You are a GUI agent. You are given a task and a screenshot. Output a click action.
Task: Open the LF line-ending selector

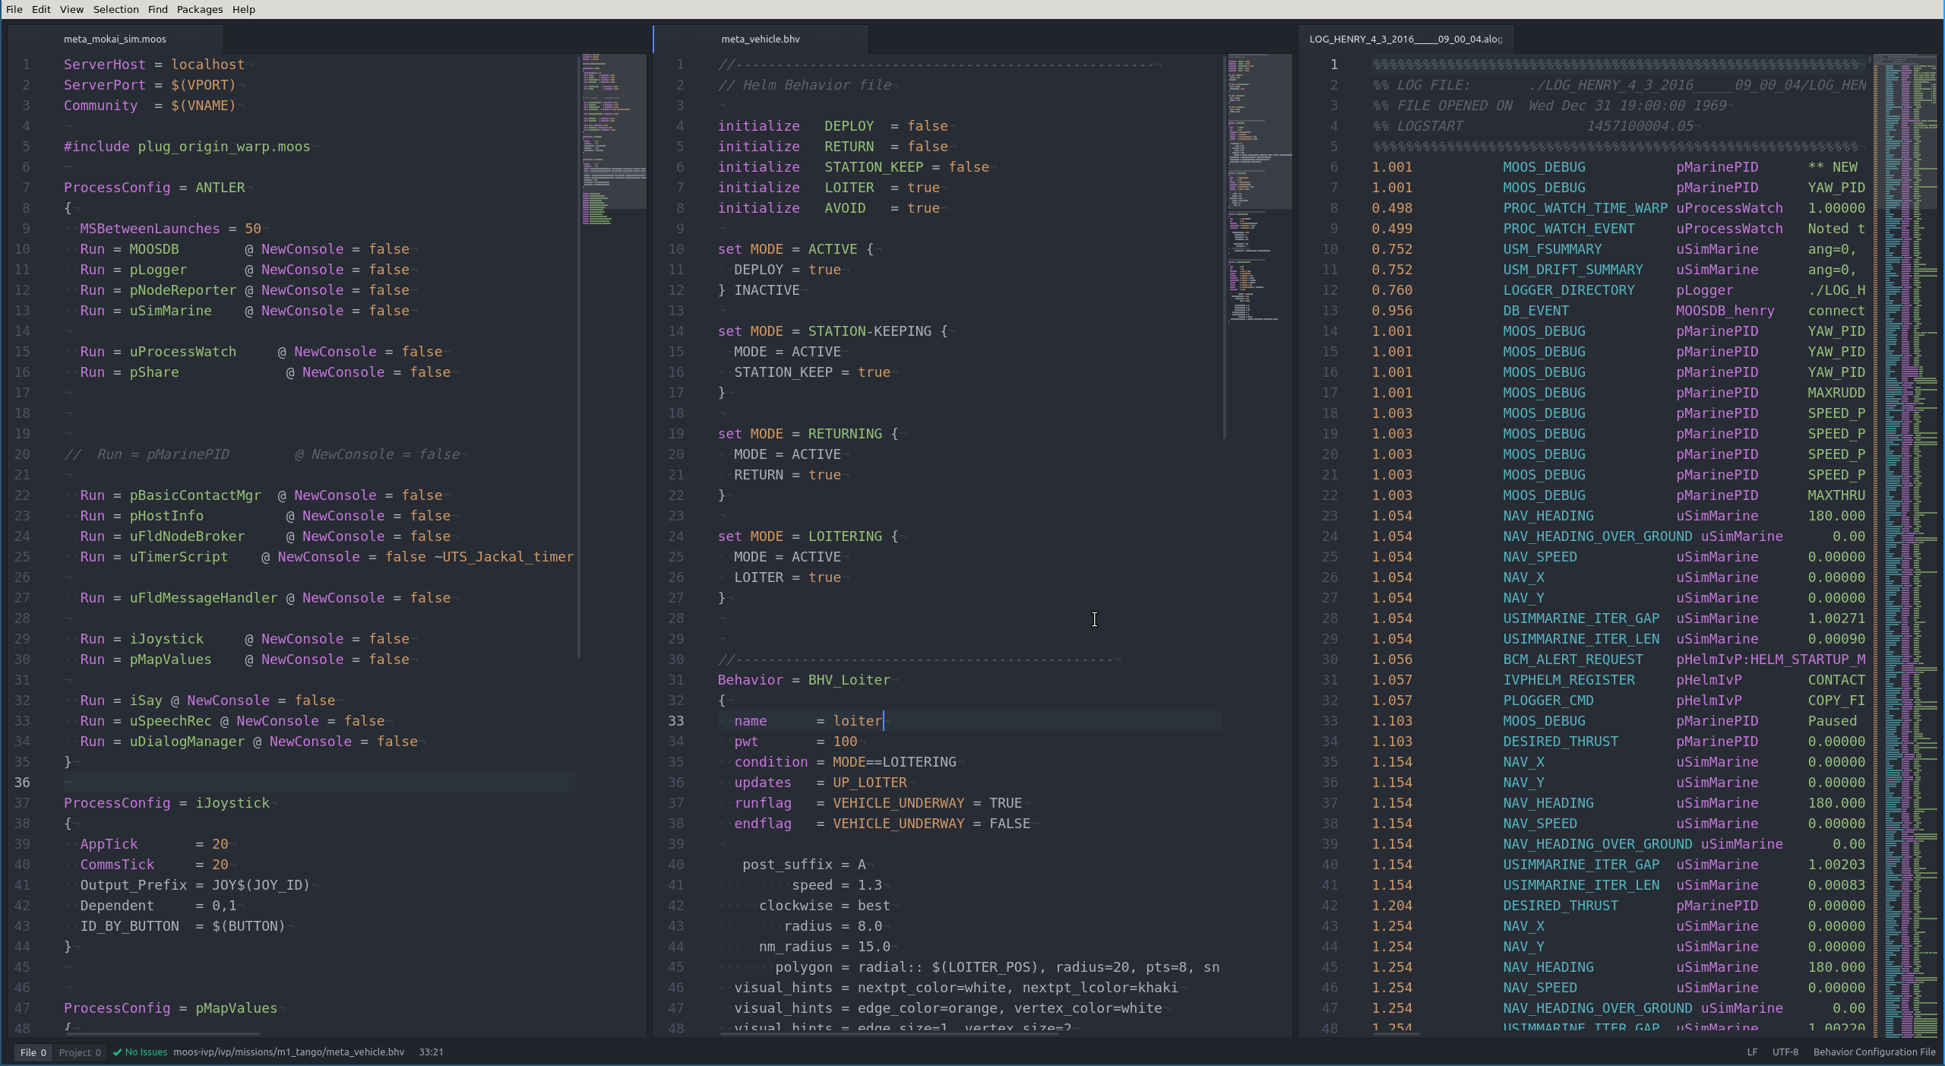pos(1750,1052)
